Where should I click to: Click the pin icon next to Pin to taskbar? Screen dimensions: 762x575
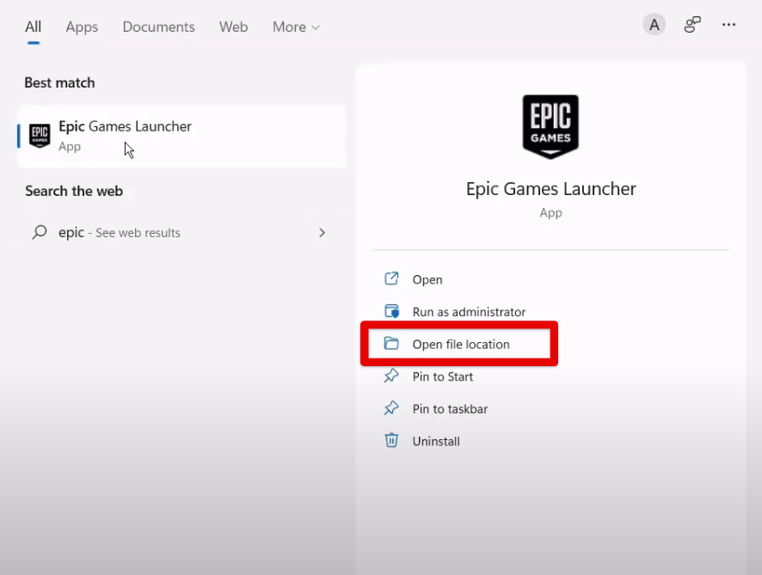tap(391, 408)
